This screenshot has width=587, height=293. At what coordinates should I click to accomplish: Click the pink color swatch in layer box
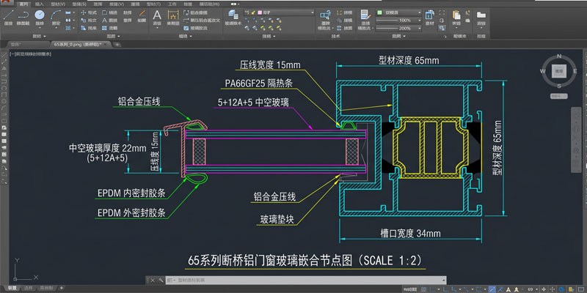click(259, 12)
